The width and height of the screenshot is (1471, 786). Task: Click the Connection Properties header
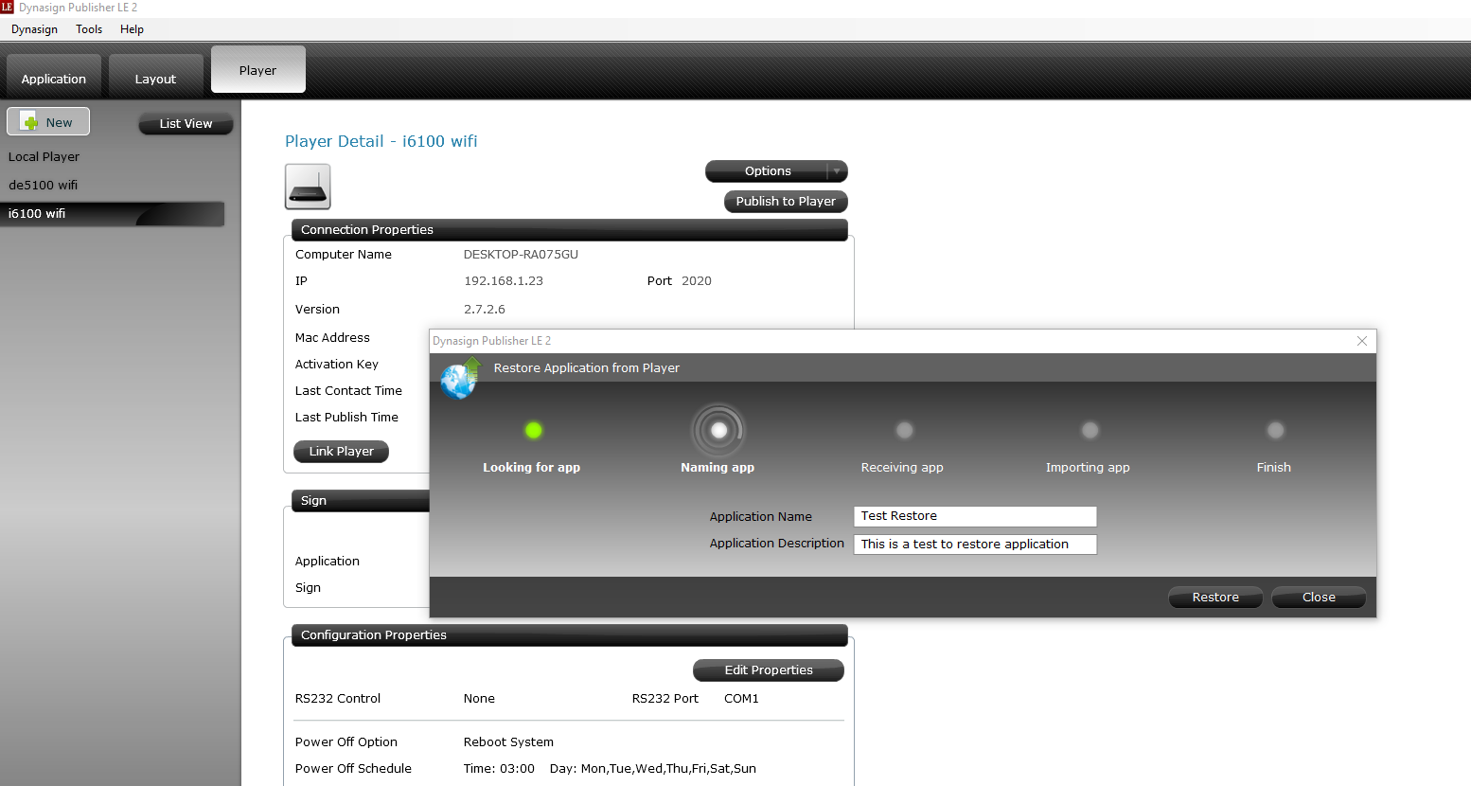pyautogui.click(x=570, y=230)
